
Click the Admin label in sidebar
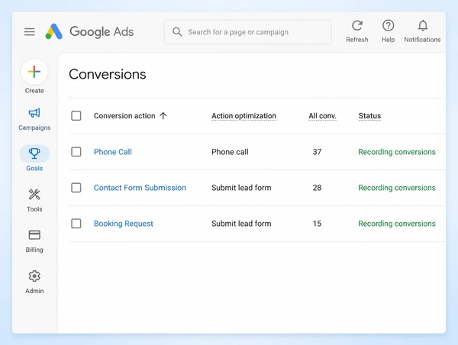coord(34,291)
